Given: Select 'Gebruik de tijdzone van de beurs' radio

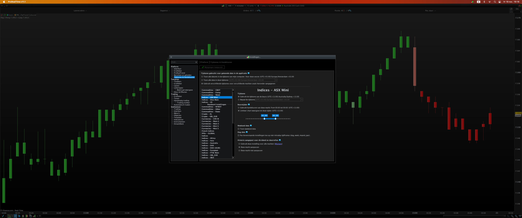Looking at the screenshot, I should point(239,97).
